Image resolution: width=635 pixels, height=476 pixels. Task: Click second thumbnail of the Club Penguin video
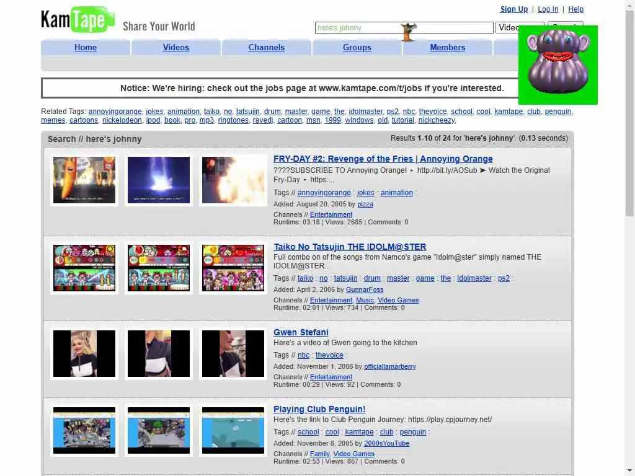tap(159, 430)
